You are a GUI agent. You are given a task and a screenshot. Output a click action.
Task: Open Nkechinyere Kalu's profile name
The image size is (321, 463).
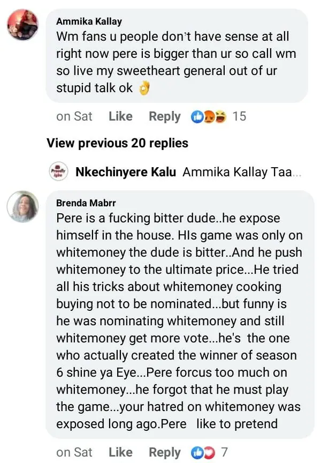(126, 172)
